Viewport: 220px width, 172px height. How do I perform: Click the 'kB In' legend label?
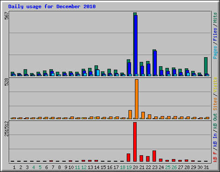[215, 141]
